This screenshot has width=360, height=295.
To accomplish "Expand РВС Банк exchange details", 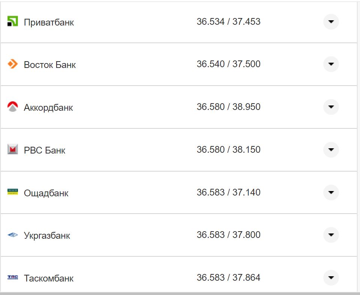I will tap(331, 150).
